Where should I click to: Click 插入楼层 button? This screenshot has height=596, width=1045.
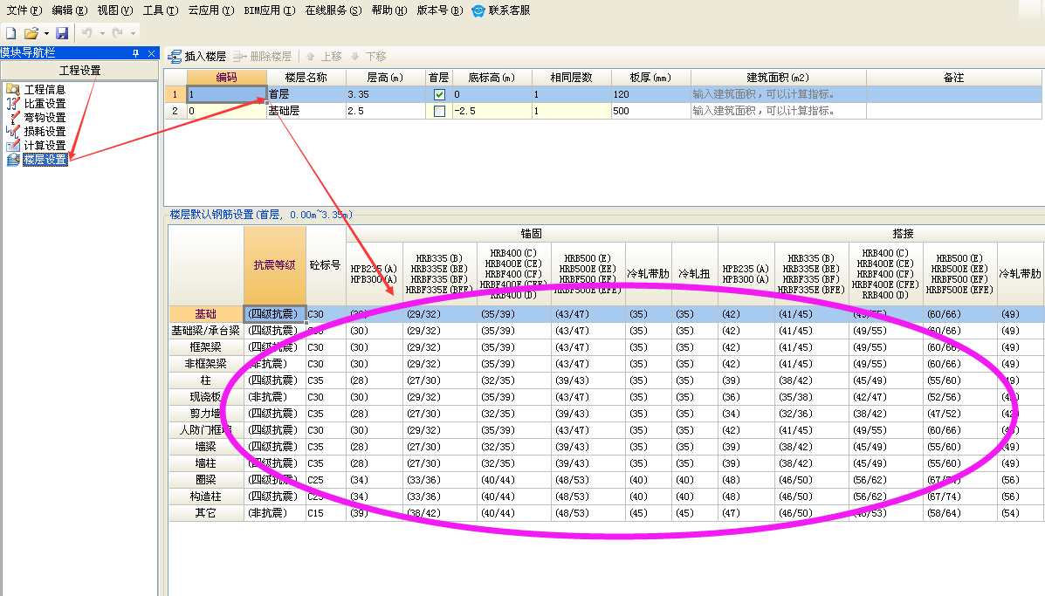[x=197, y=57]
